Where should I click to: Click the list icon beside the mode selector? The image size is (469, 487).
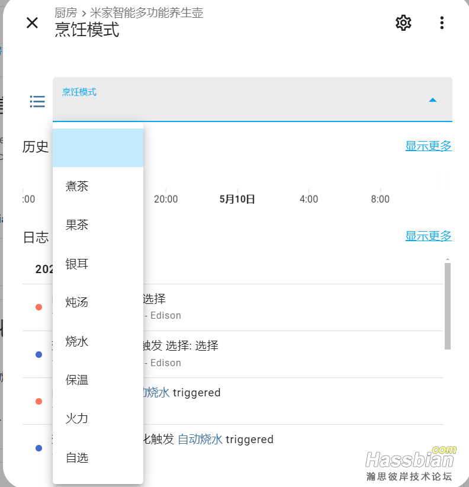click(37, 101)
